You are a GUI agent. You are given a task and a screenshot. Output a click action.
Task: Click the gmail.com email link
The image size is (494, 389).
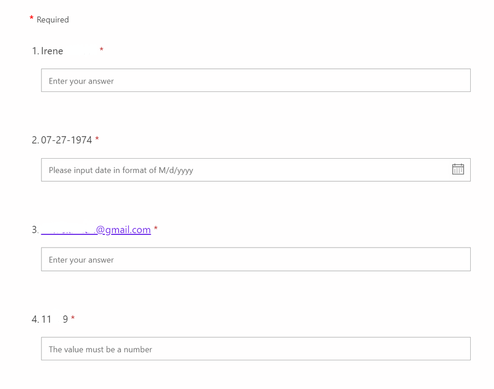click(x=96, y=229)
